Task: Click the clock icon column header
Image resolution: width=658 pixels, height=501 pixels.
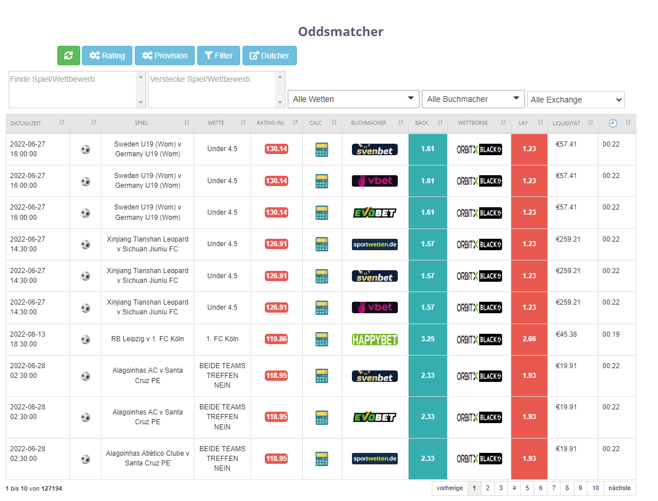Action: click(x=613, y=123)
